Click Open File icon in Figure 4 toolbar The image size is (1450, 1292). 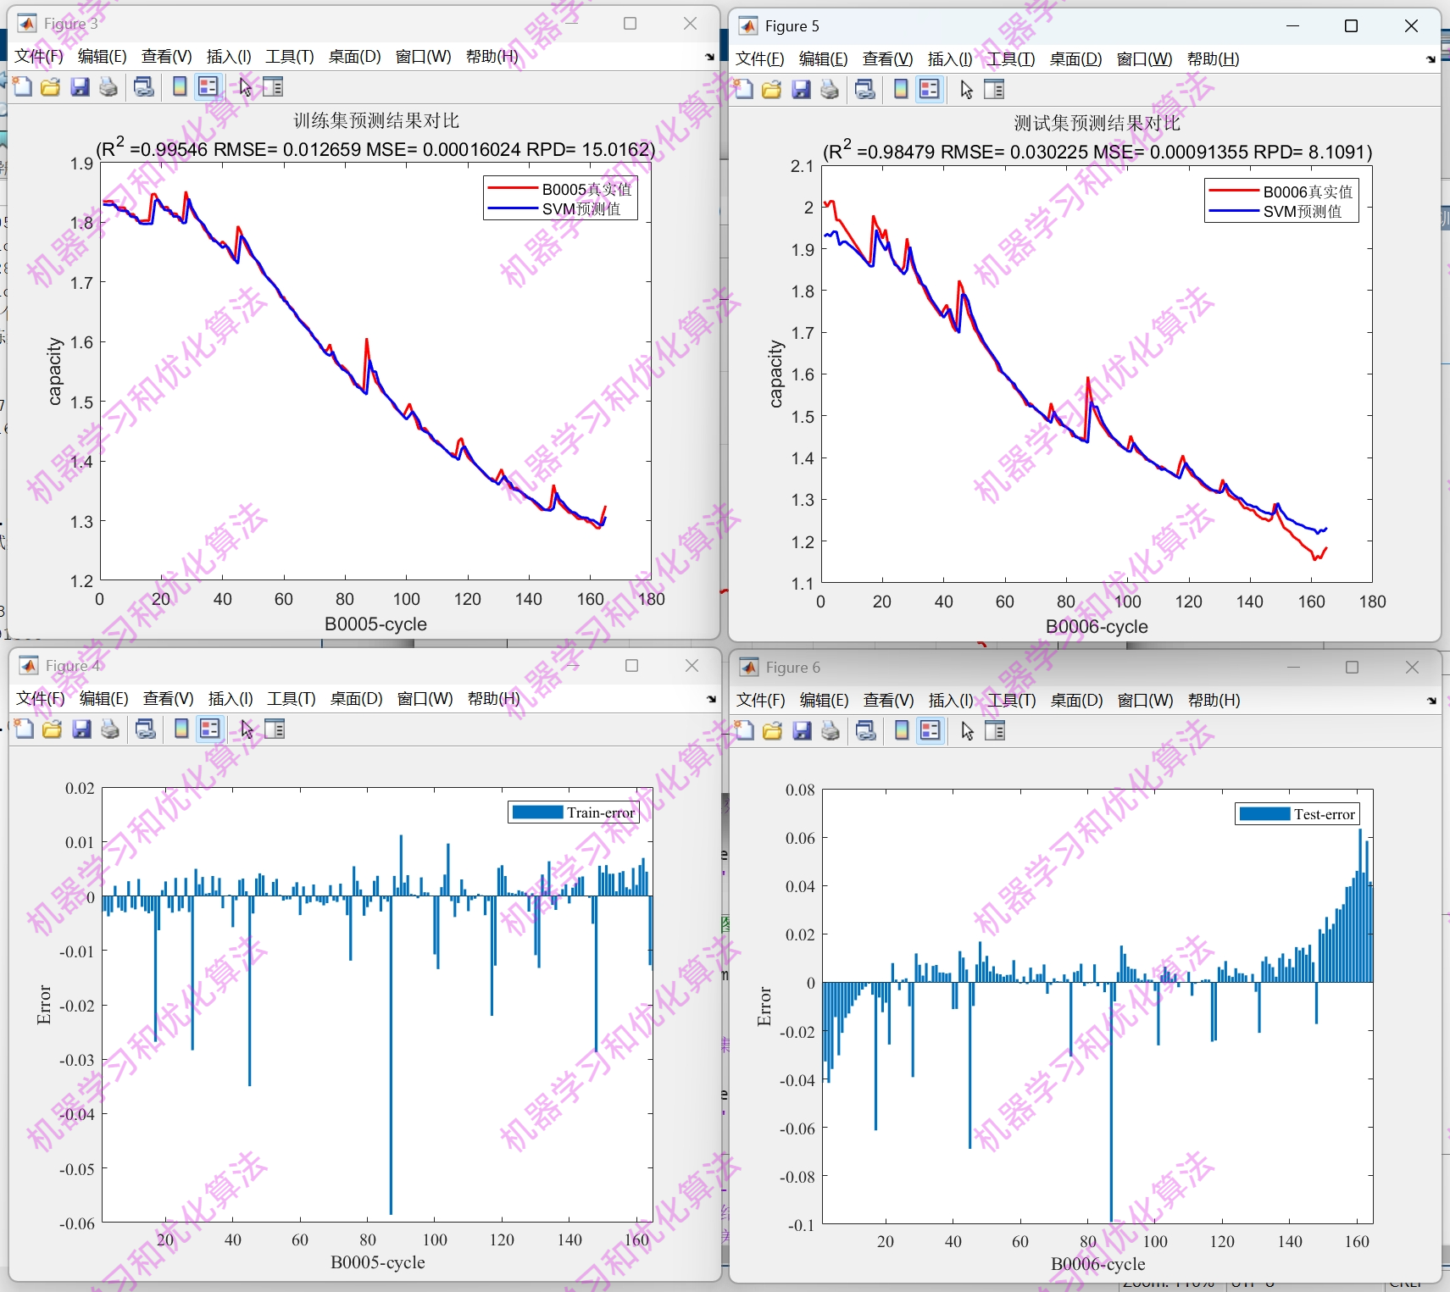pyautogui.click(x=53, y=729)
